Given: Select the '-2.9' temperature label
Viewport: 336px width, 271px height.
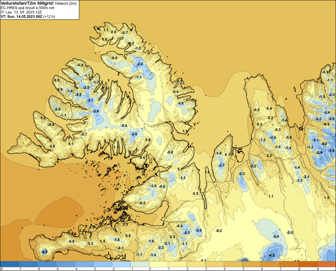Looking at the screenshot, I should tap(331, 119).
